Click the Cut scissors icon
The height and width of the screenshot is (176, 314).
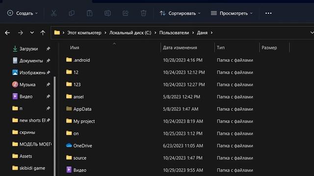[x=53, y=13]
